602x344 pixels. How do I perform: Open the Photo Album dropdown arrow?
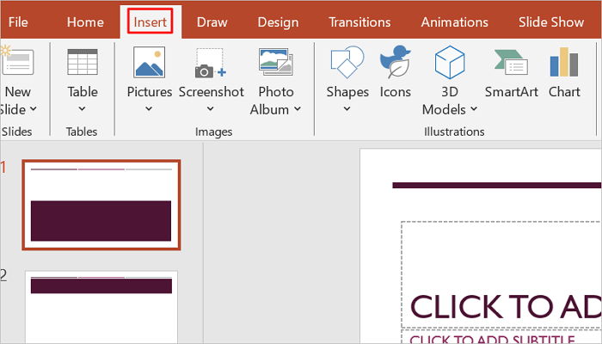298,109
